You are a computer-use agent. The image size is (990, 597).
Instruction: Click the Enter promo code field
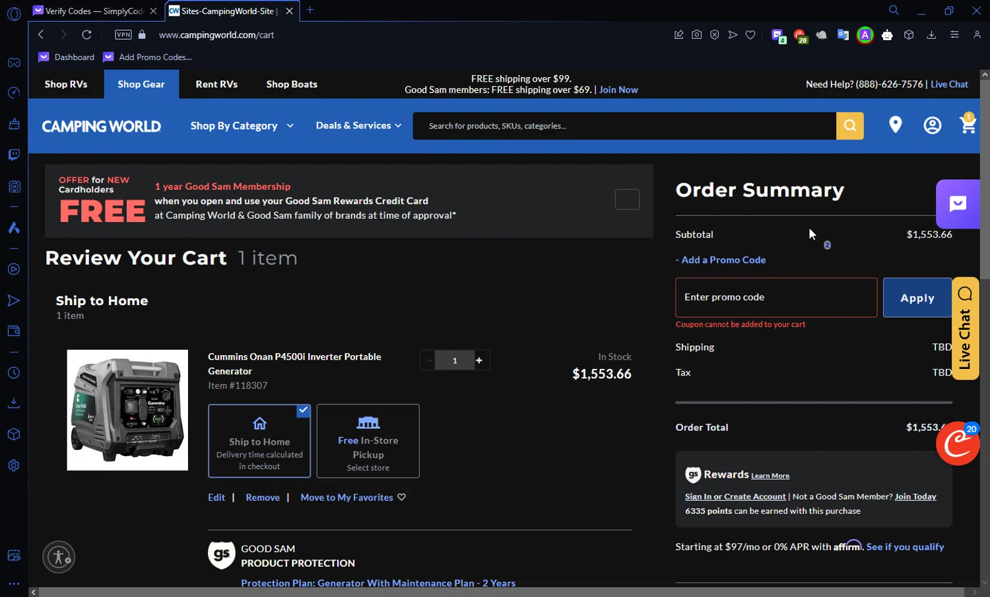click(x=776, y=298)
